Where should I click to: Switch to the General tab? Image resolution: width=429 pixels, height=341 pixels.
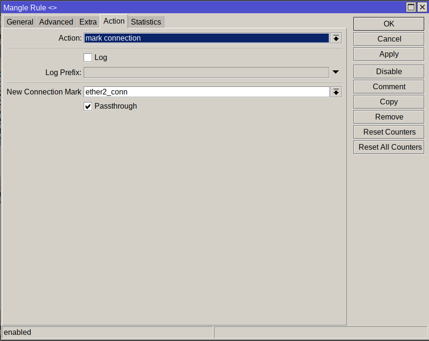(x=20, y=22)
